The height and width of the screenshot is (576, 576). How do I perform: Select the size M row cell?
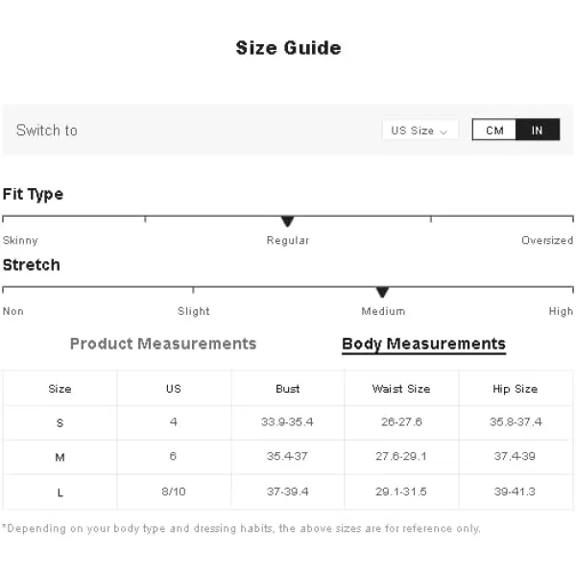[60, 457]
